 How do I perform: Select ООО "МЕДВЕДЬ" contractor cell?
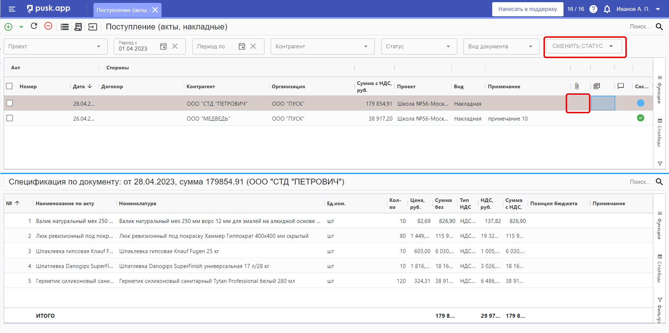point(227,118)
